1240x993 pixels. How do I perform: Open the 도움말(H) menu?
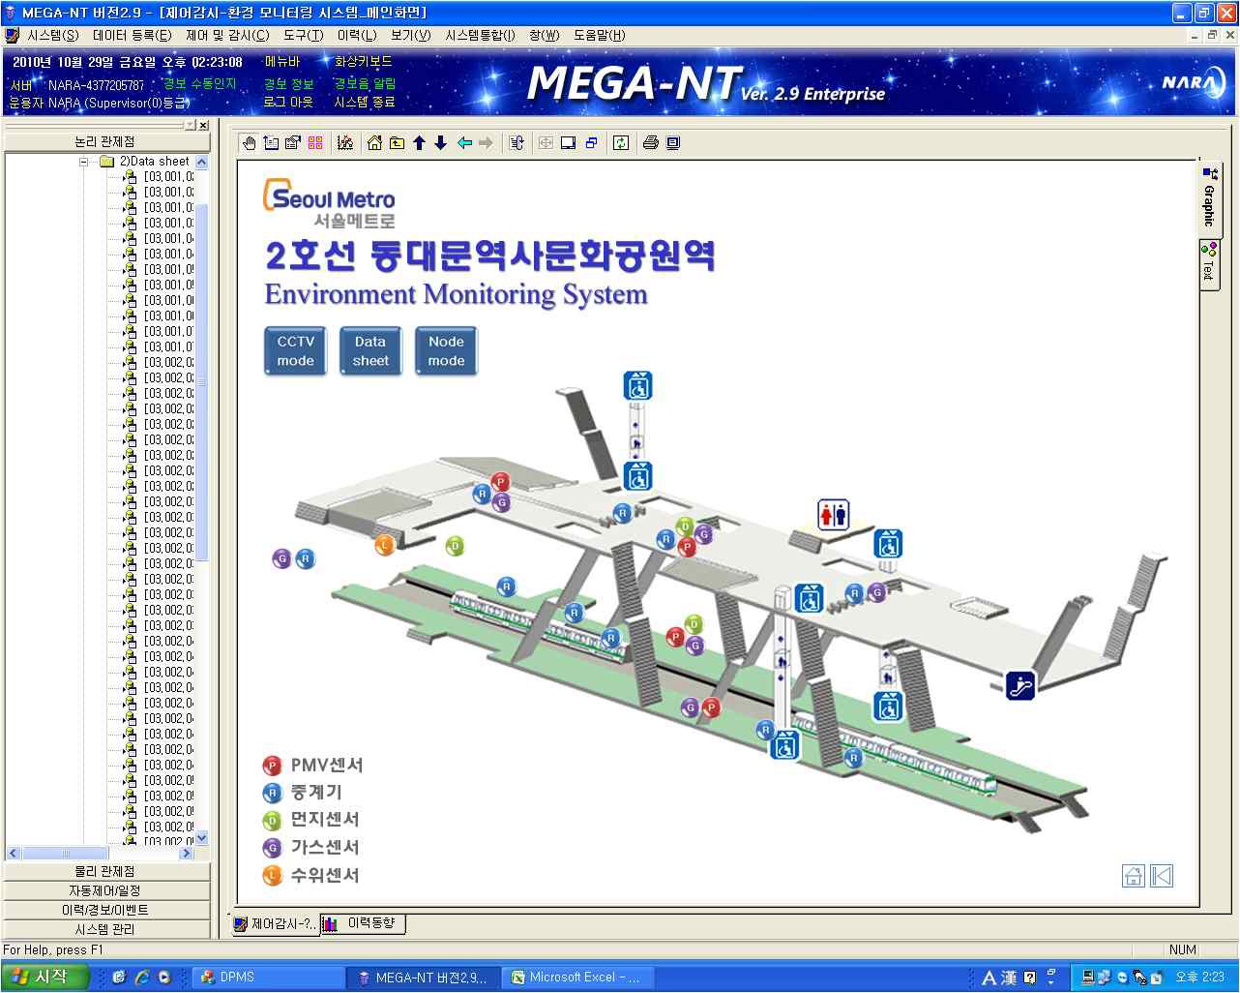click(600, 35)
